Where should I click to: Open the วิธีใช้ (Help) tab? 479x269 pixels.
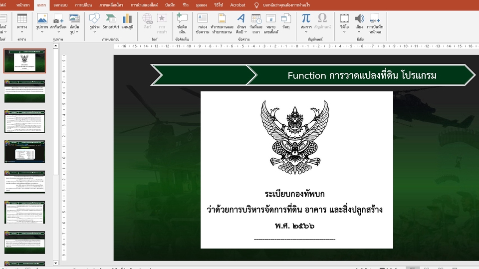[219, 5]
